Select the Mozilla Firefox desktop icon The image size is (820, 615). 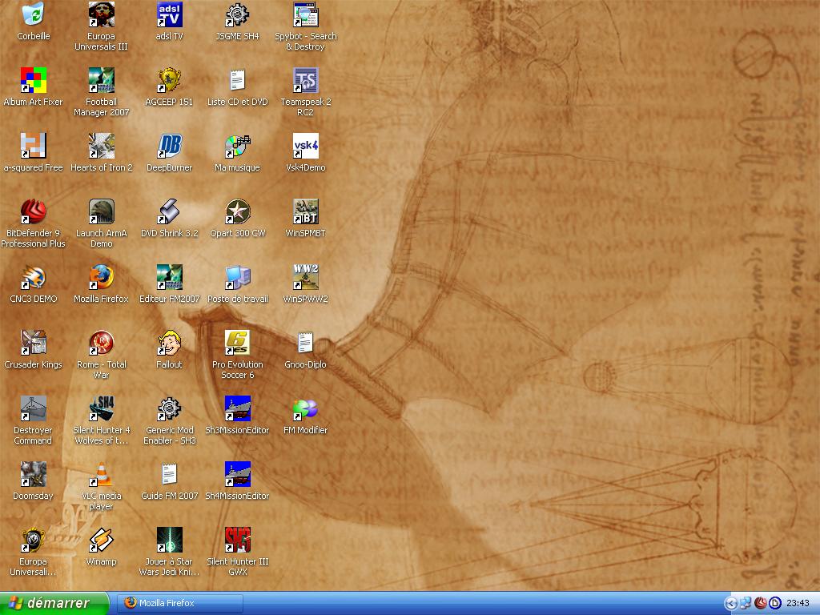(102, 277)
